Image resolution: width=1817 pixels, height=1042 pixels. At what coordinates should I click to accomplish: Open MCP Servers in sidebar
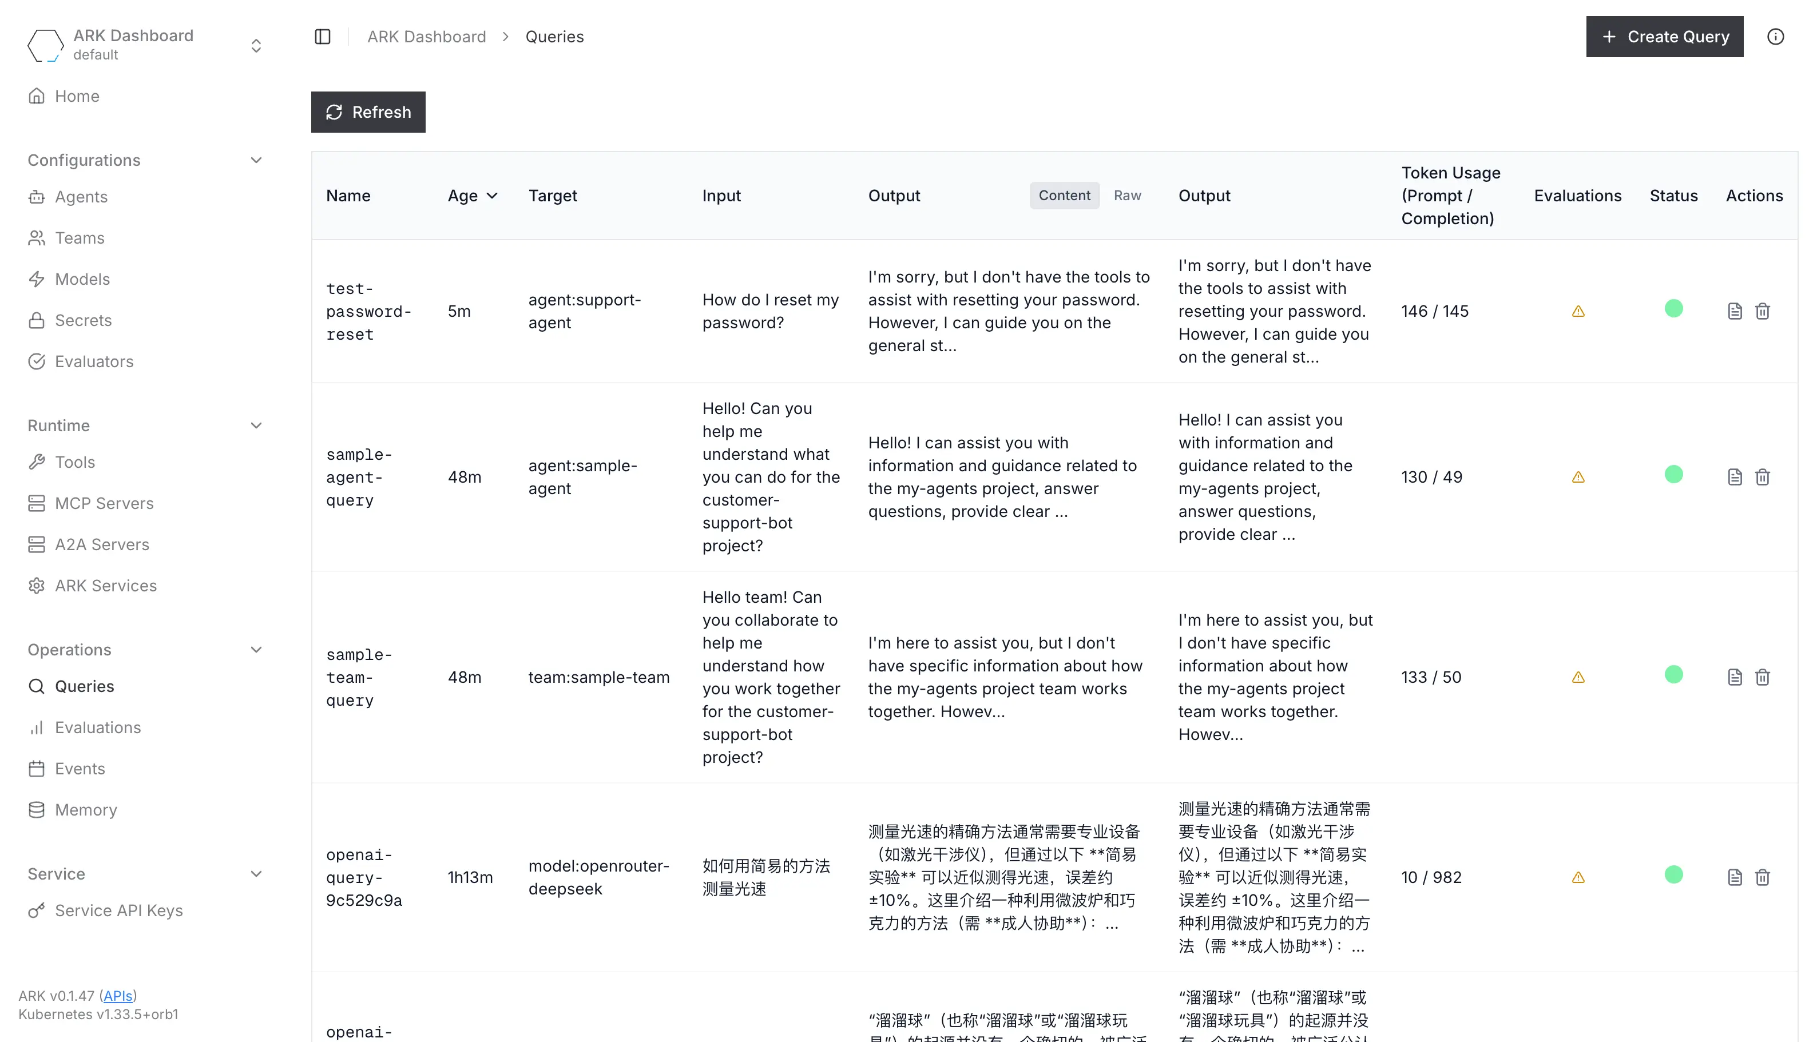(104, 503)
